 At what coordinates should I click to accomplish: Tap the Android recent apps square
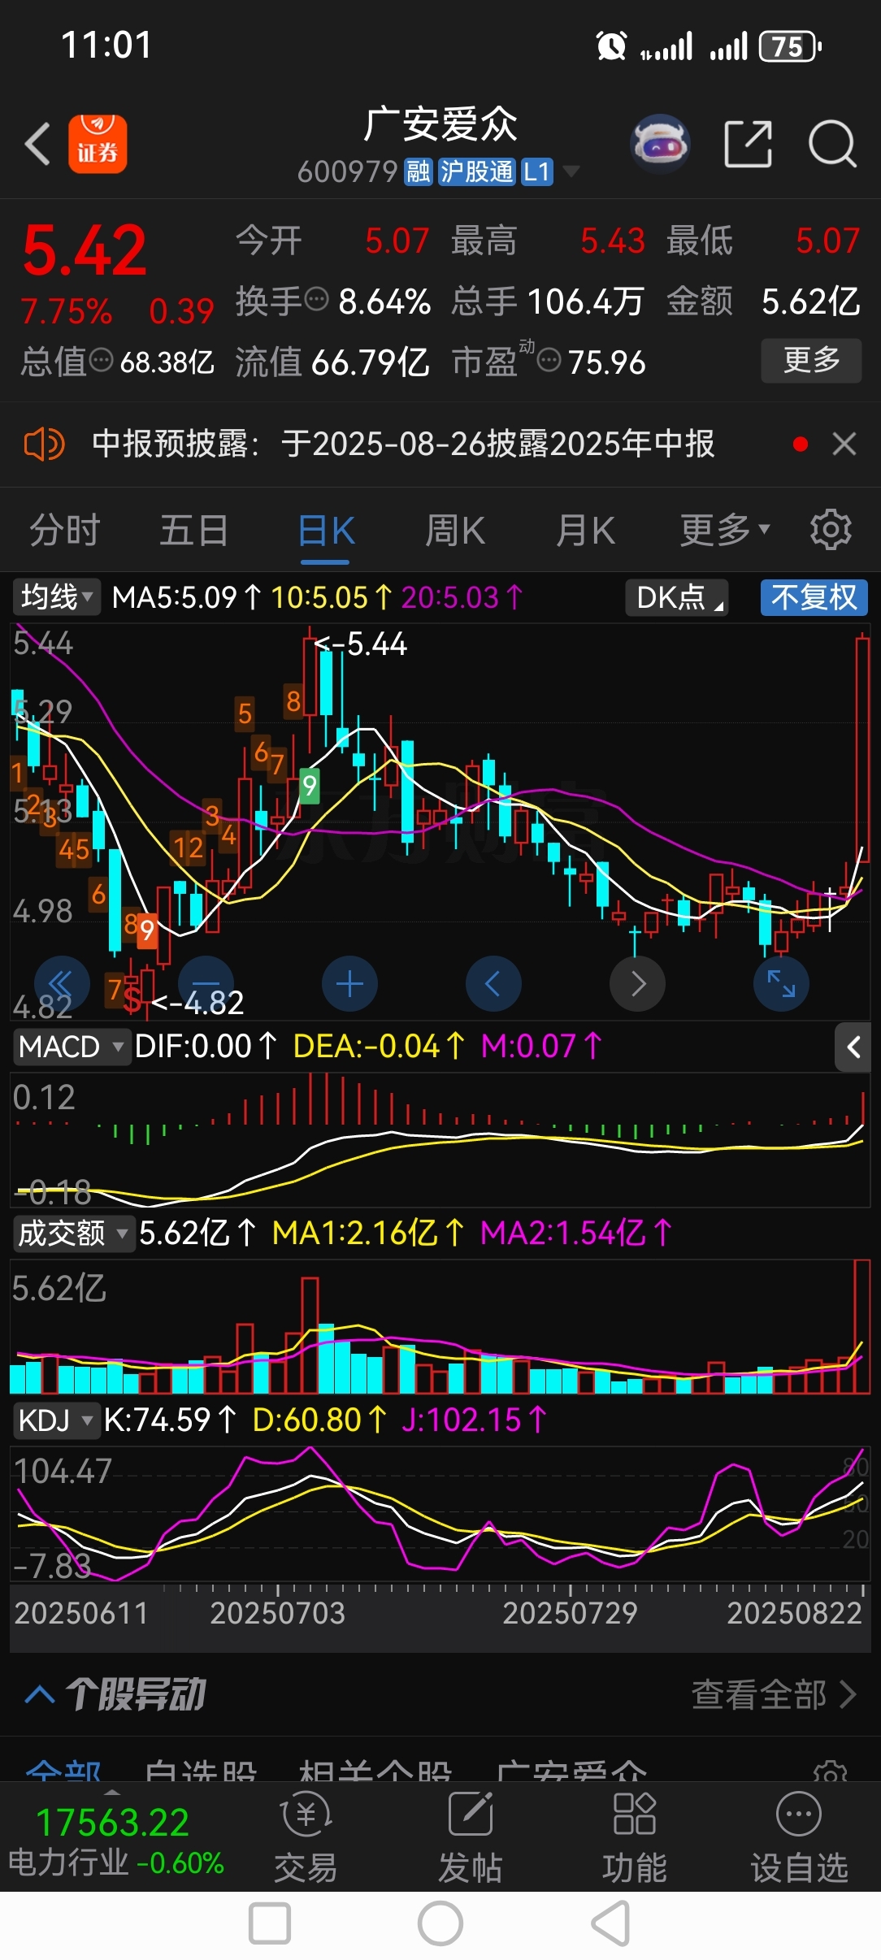tap(270, 1924)
